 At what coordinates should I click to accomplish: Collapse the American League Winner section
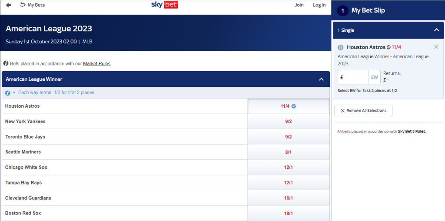pyautogui.click(x=321, y=79)
